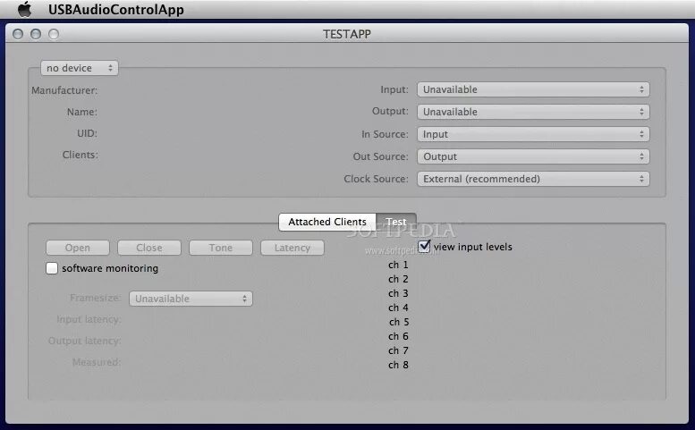This screenshot has height=430, width=695.
Task: Click the ch 5 level label
Action: pos(399,322)
